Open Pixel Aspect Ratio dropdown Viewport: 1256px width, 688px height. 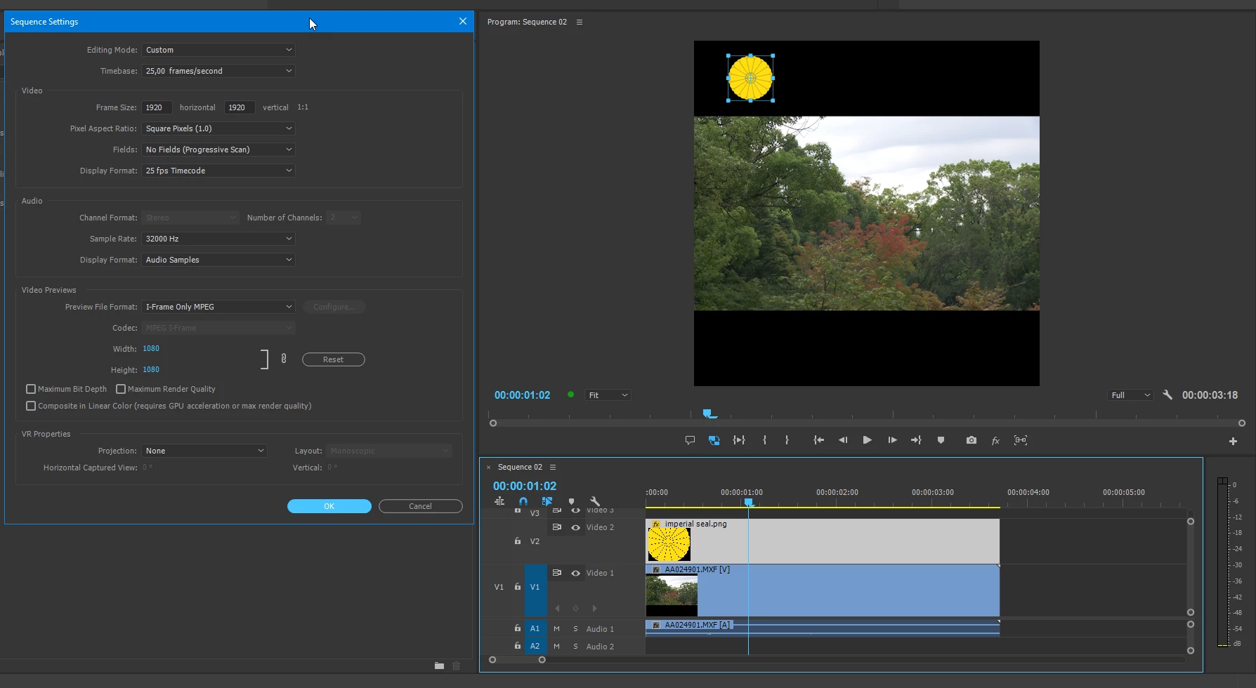(x=218, y=128)
